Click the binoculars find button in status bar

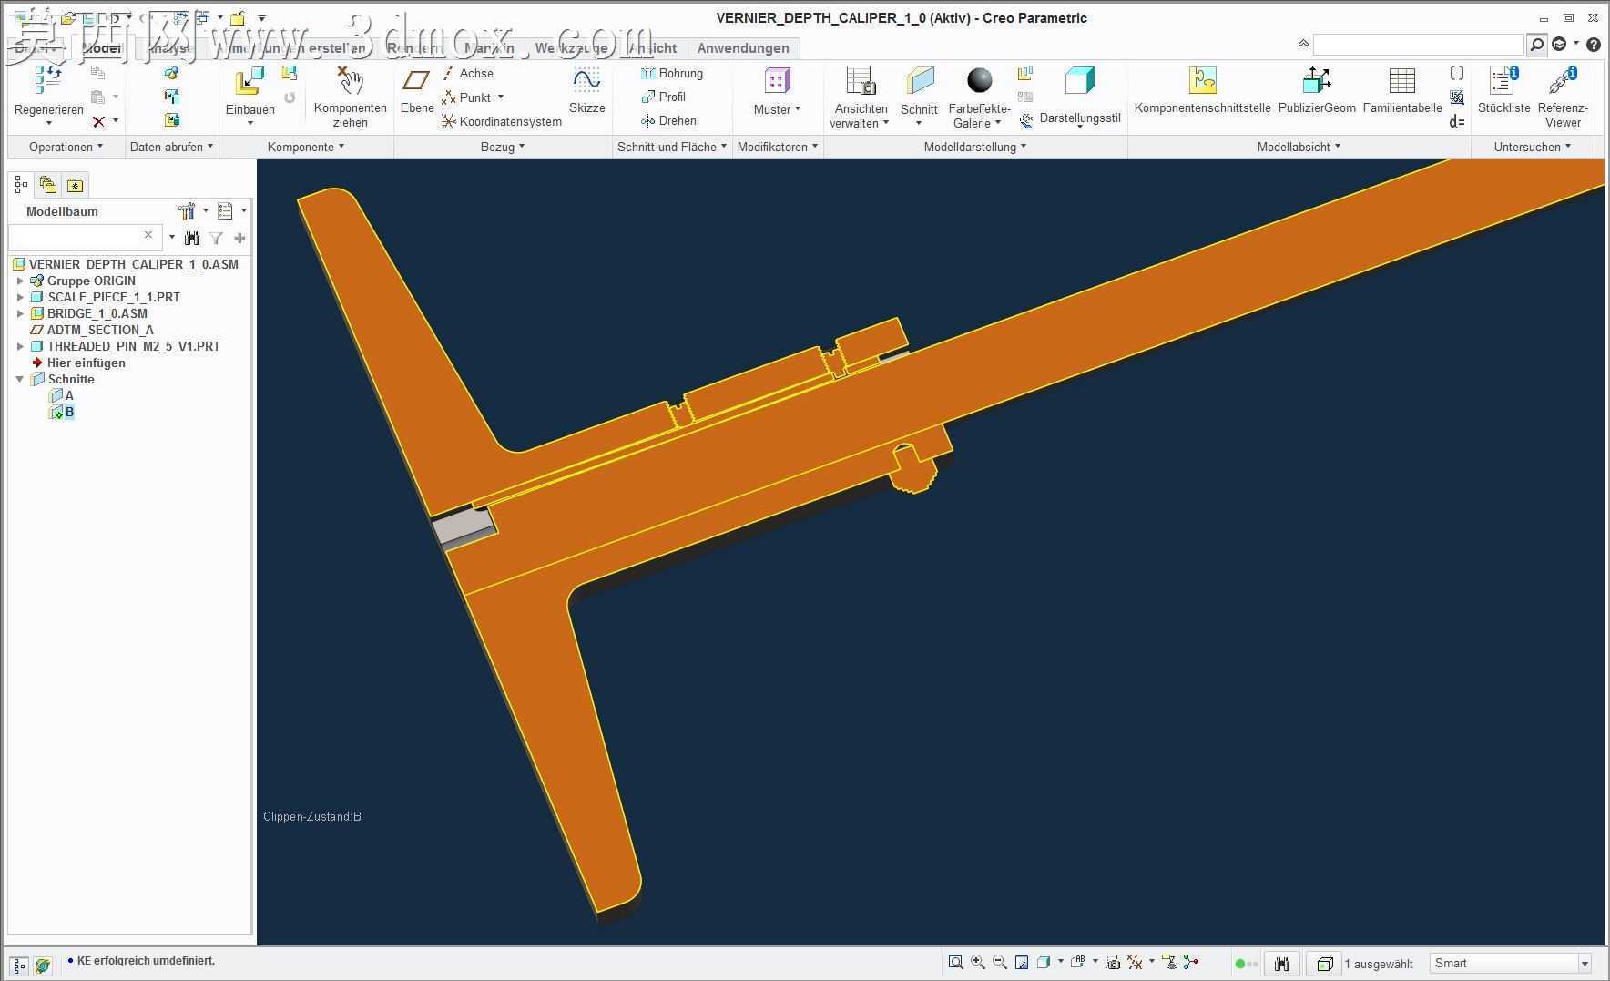point(1282,963)
